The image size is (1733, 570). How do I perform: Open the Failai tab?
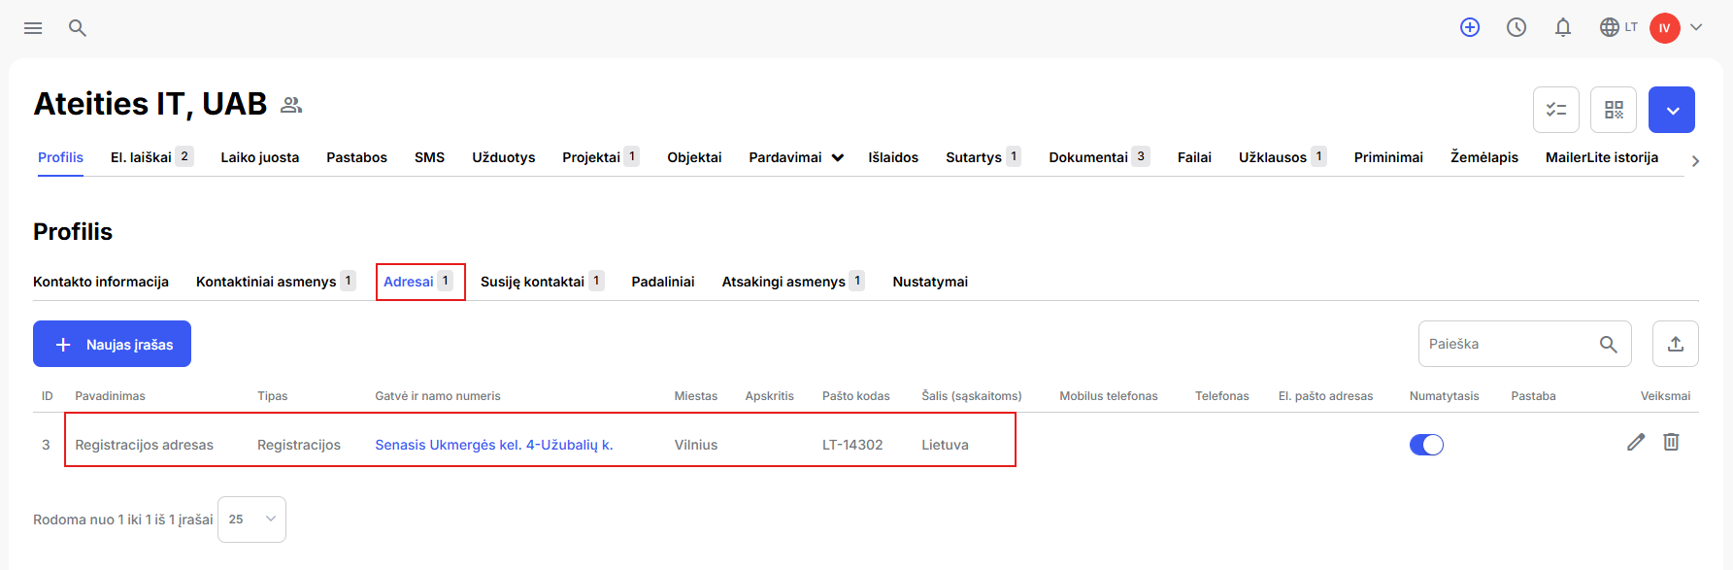(1194, 157)
